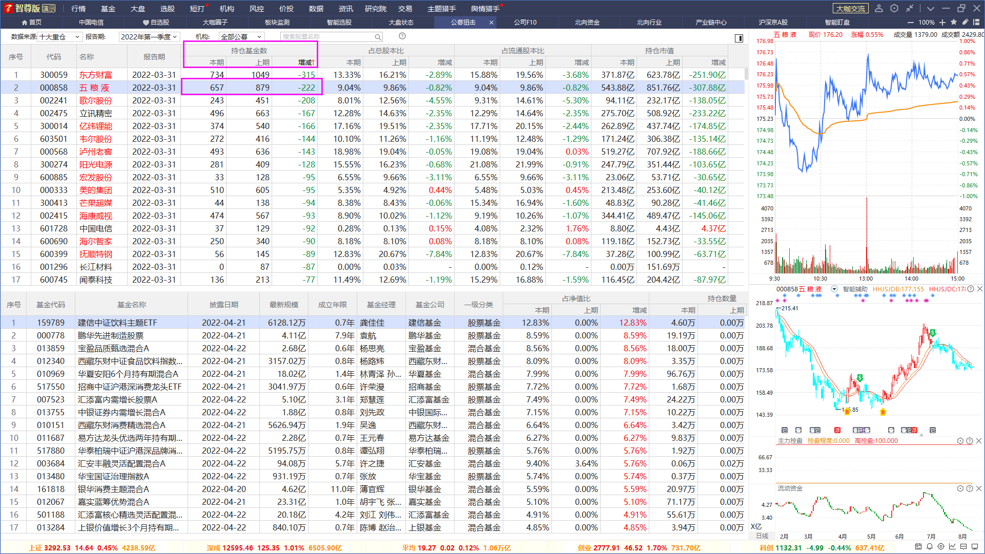Image resolution: width=985 pixels, height=554 pixels.
Task: Open the round dropdown arrow before 智能辅助
Action: pyautogui.click(x=834, y=289)
